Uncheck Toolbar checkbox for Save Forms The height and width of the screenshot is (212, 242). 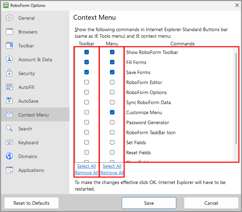(86, 72)
